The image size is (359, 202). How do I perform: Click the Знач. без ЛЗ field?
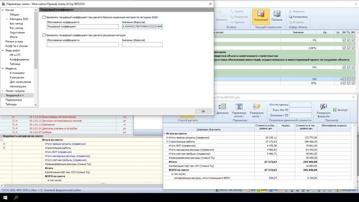[301, 110]
